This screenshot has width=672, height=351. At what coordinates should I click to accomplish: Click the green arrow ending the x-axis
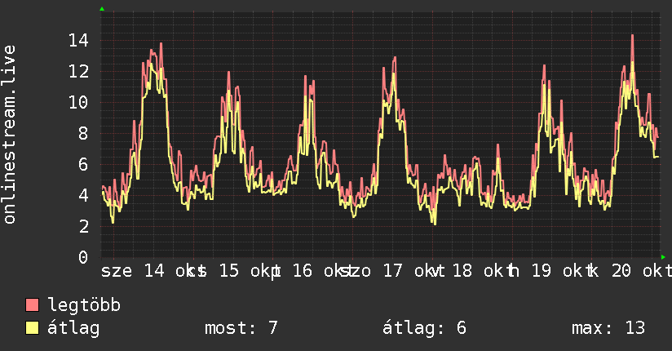663,257
